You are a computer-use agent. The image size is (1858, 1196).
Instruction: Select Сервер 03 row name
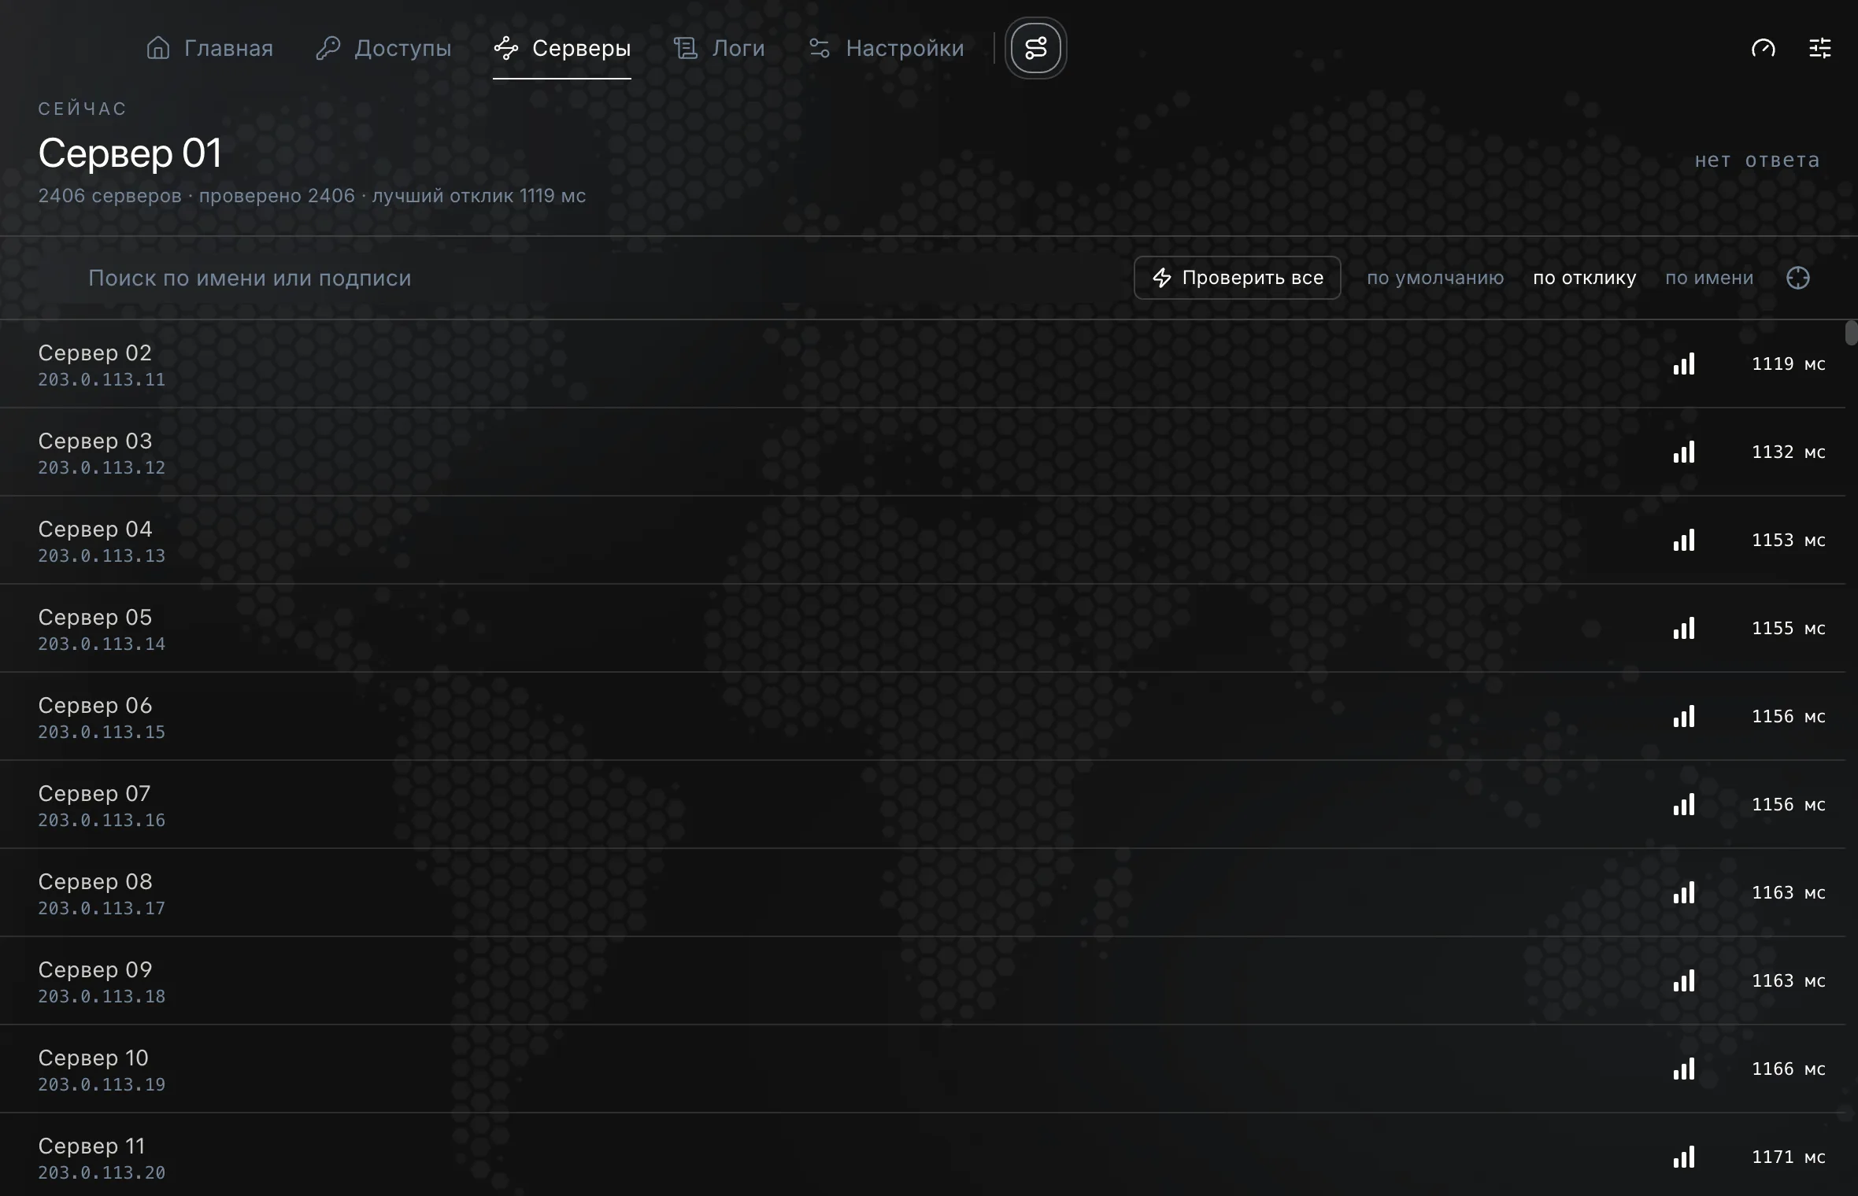click(94, 441)
